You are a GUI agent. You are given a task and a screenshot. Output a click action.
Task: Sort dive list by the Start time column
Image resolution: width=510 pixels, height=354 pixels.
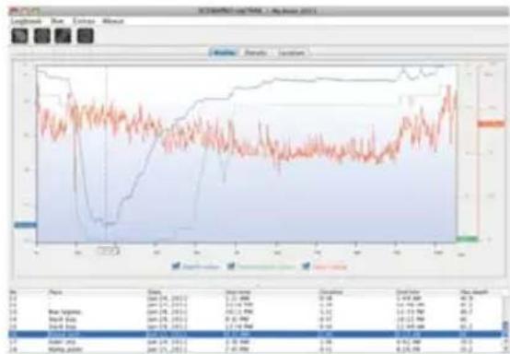pyautogui.click(x=238, y=292)
